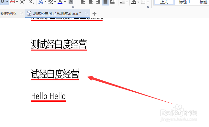
Task: Open the text effects dropdown arrow
Action: pos(45,2)
